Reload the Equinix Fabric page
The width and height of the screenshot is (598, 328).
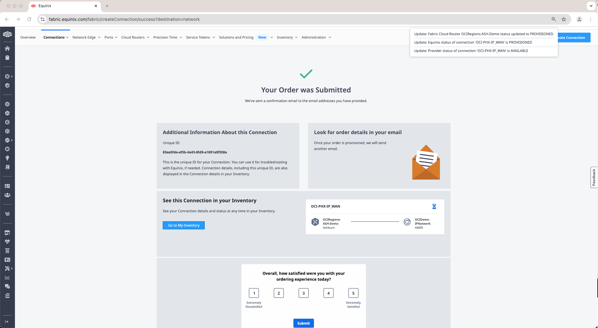click(29, 19)
